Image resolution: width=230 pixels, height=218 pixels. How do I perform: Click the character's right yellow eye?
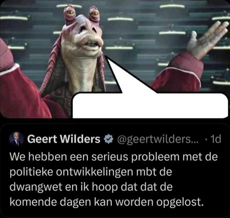tap(95, 13)
